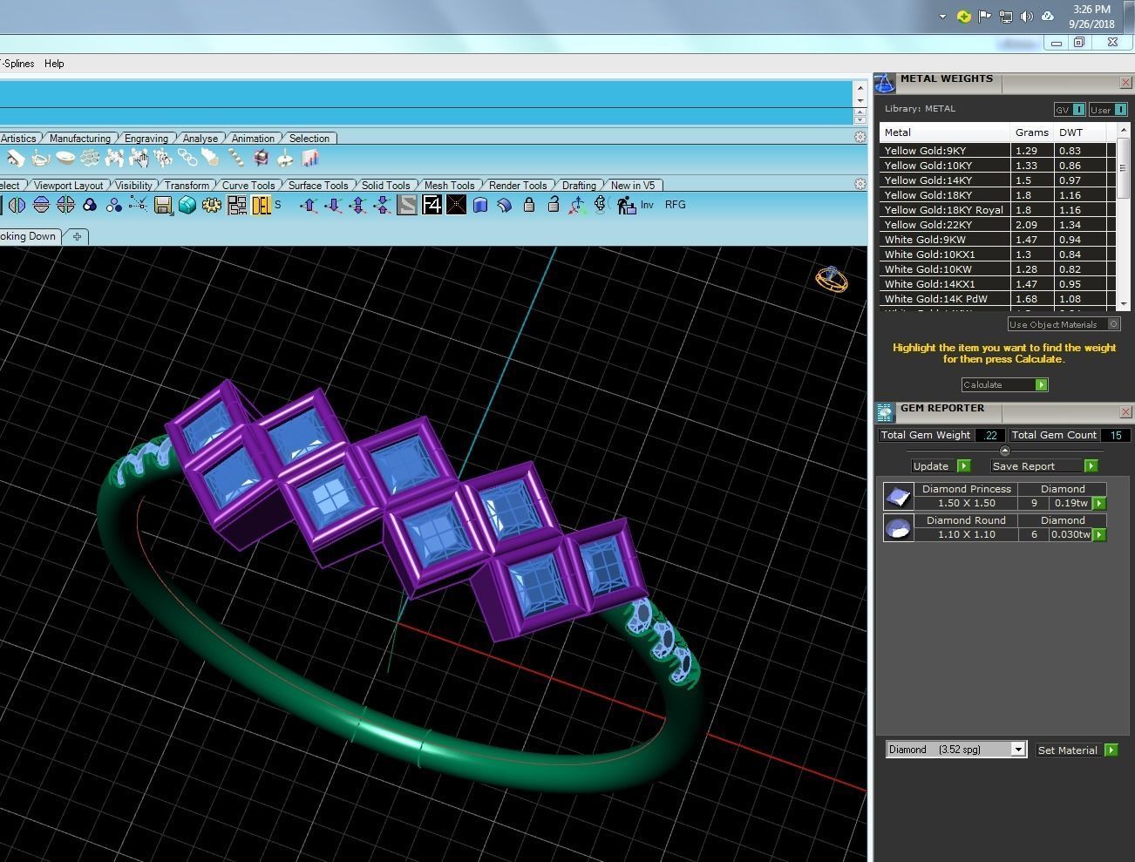
Task: Click the Update button
Action: point(940,466)
